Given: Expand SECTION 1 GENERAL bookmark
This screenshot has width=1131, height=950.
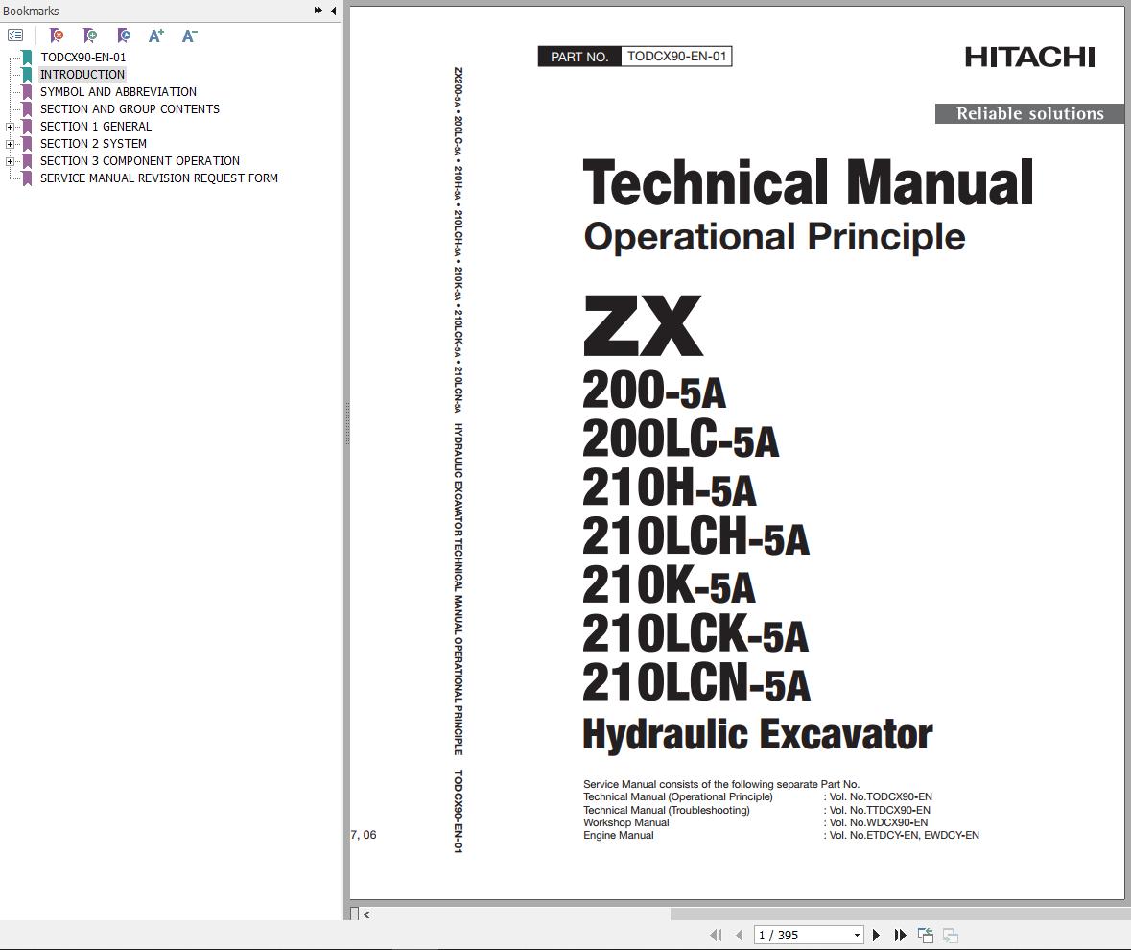Looking at the screenshot, I should click(x=11, y=127).
